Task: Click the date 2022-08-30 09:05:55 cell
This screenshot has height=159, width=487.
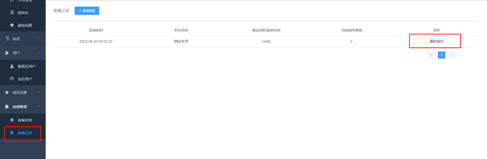Action: pos(96,41)
